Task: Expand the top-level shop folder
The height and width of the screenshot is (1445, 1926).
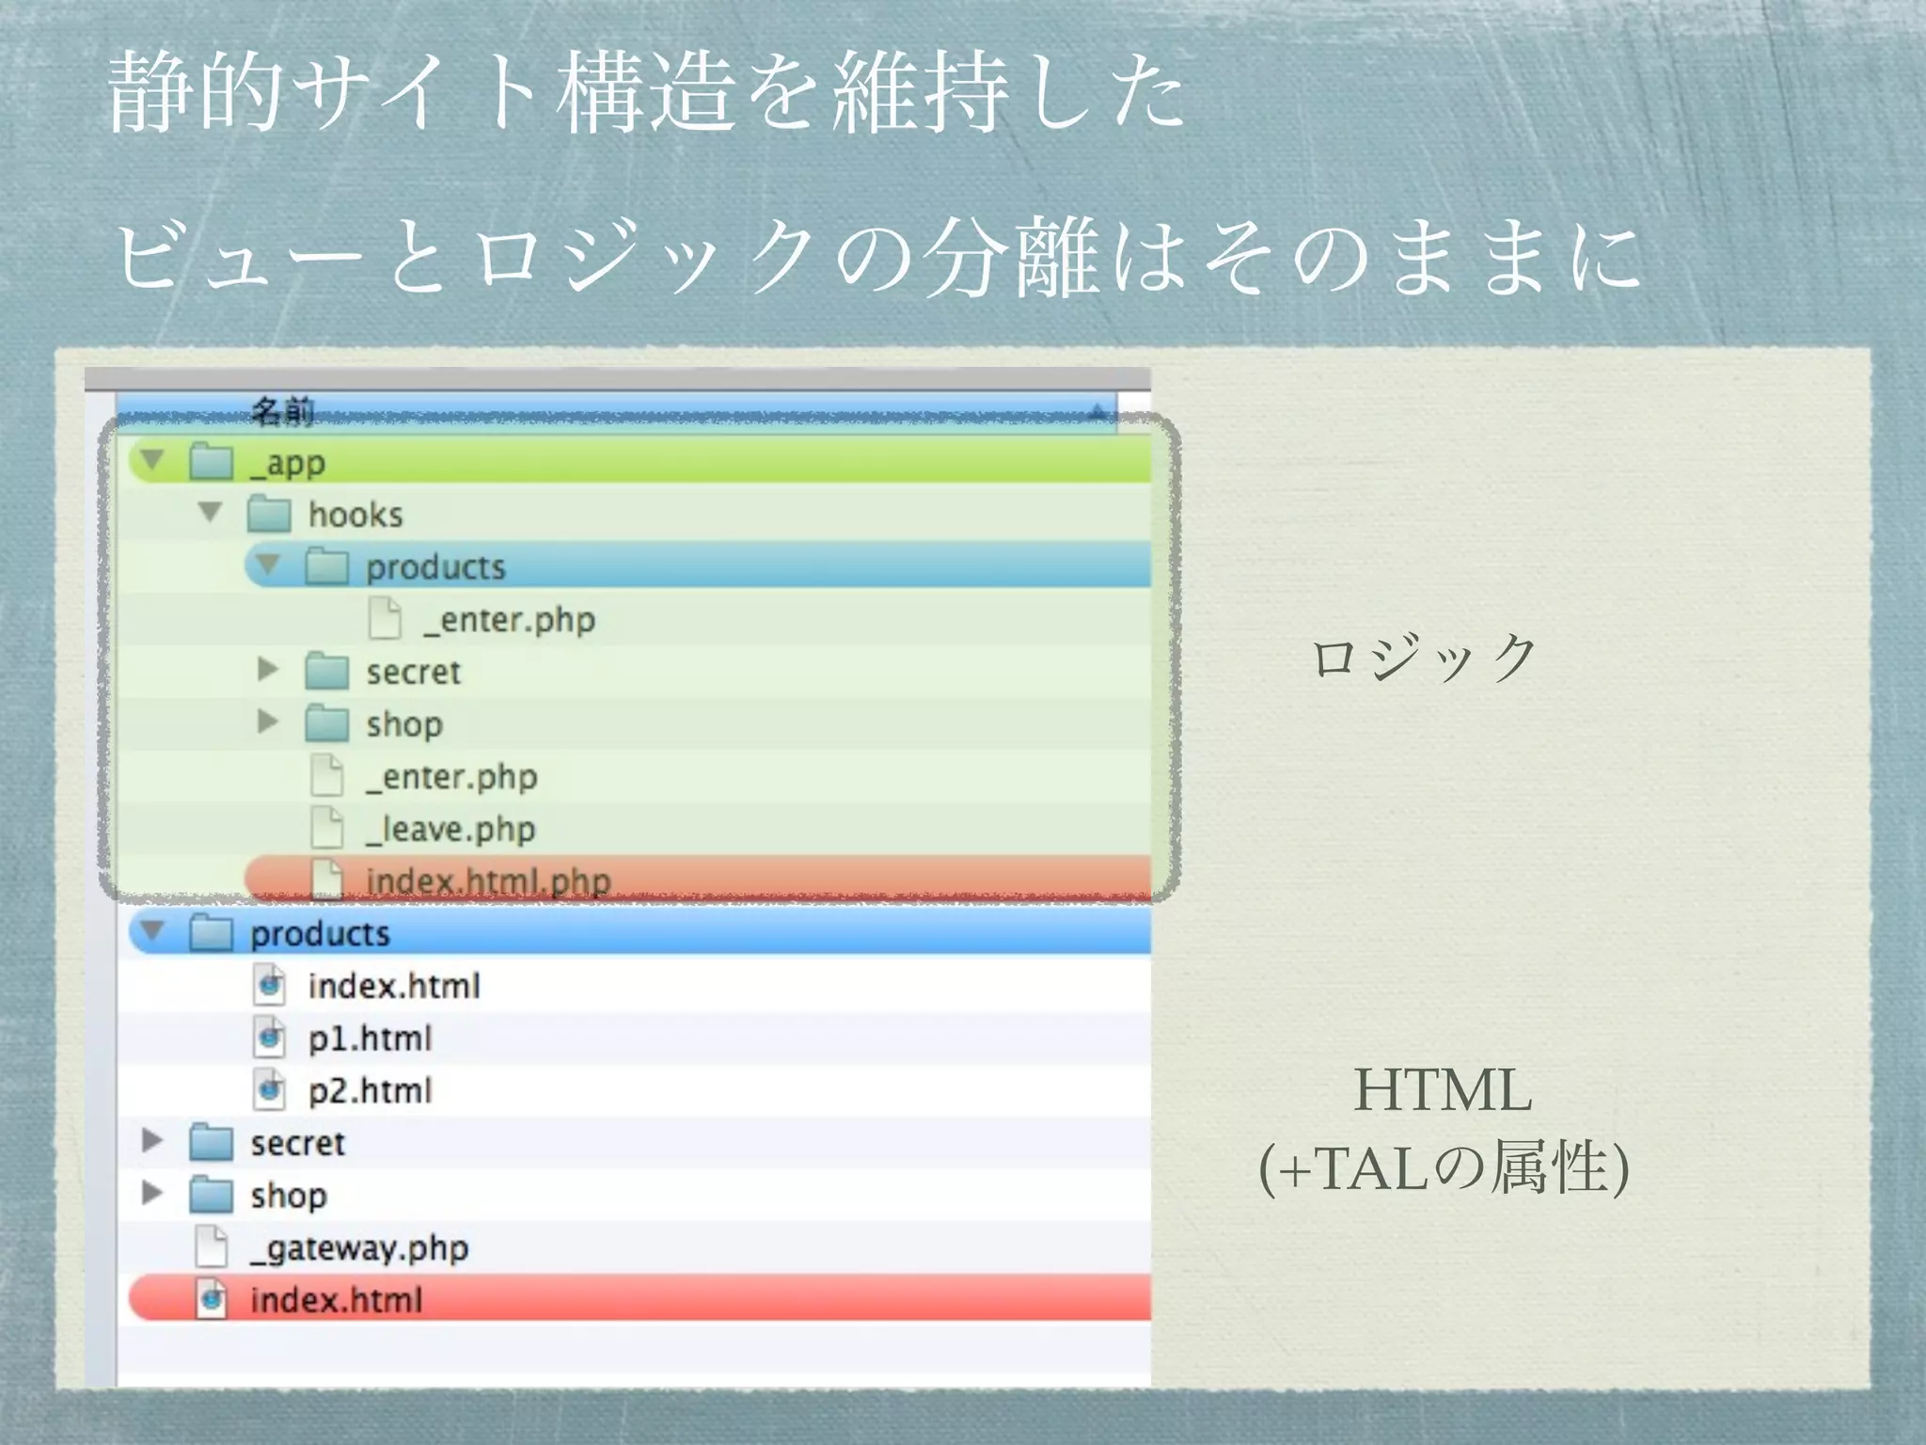Action: tap(152, 1194)
